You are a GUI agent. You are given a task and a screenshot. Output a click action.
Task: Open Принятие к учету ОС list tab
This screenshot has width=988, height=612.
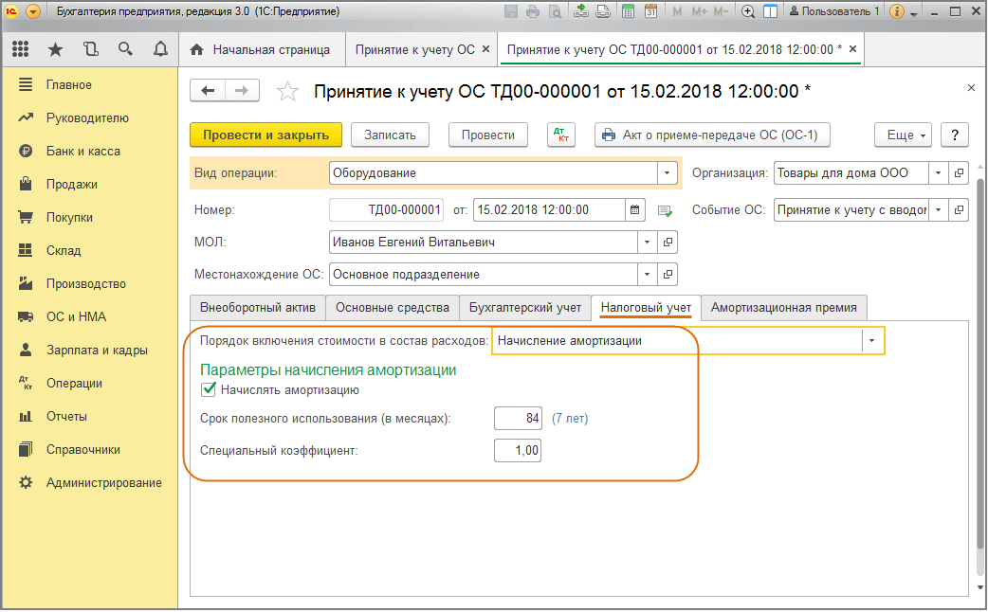414,50
